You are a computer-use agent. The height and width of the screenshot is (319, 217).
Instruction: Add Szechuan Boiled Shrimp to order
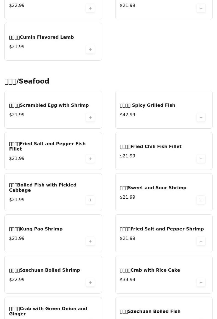coord(90,282)
